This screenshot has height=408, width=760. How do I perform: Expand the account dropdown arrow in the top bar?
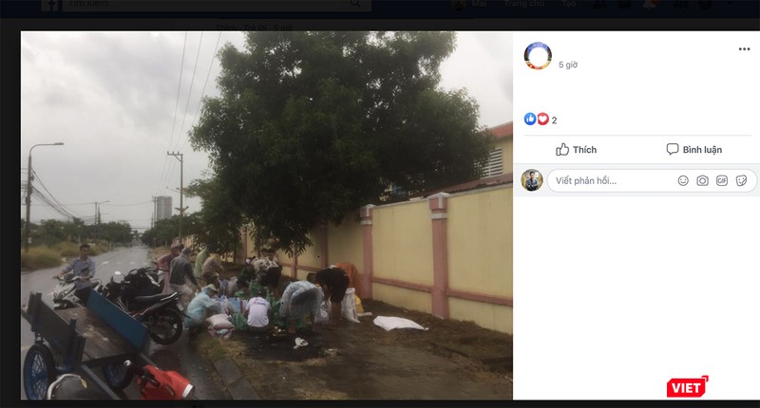point(731,3)
